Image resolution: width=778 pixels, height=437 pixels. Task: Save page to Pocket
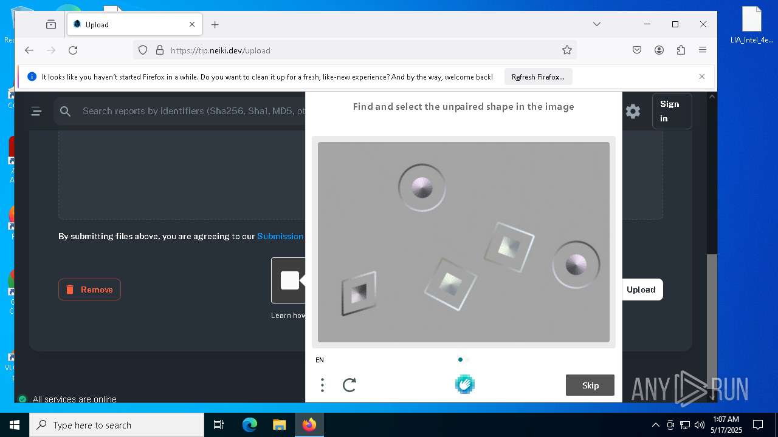(637, 50)
